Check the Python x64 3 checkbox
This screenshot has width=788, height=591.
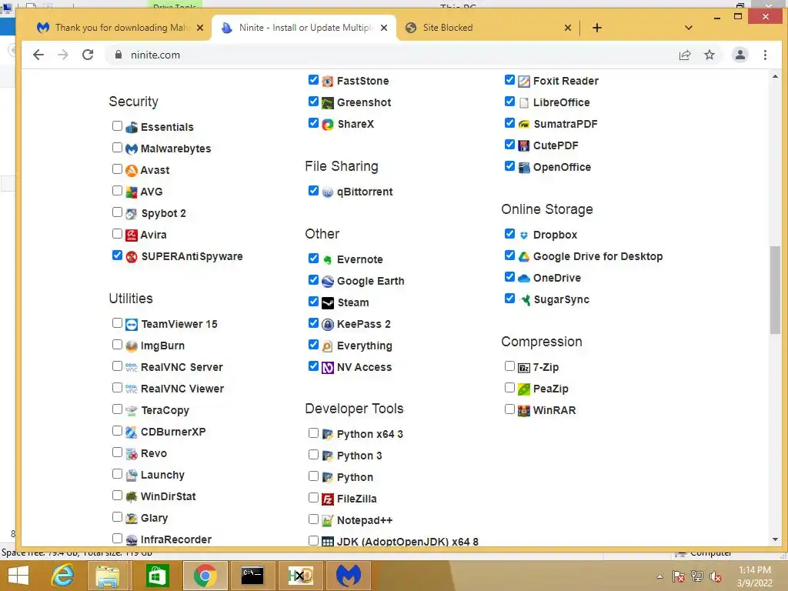click(313, 432)
